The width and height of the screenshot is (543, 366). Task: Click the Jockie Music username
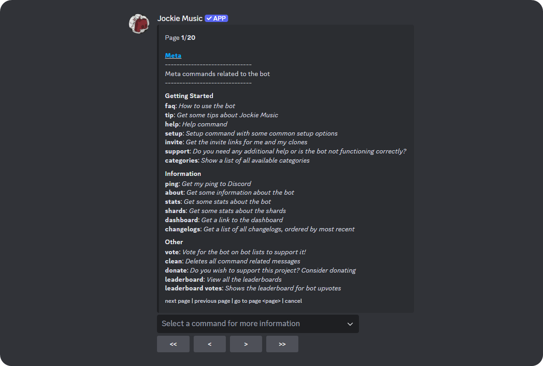click(180, 18)
